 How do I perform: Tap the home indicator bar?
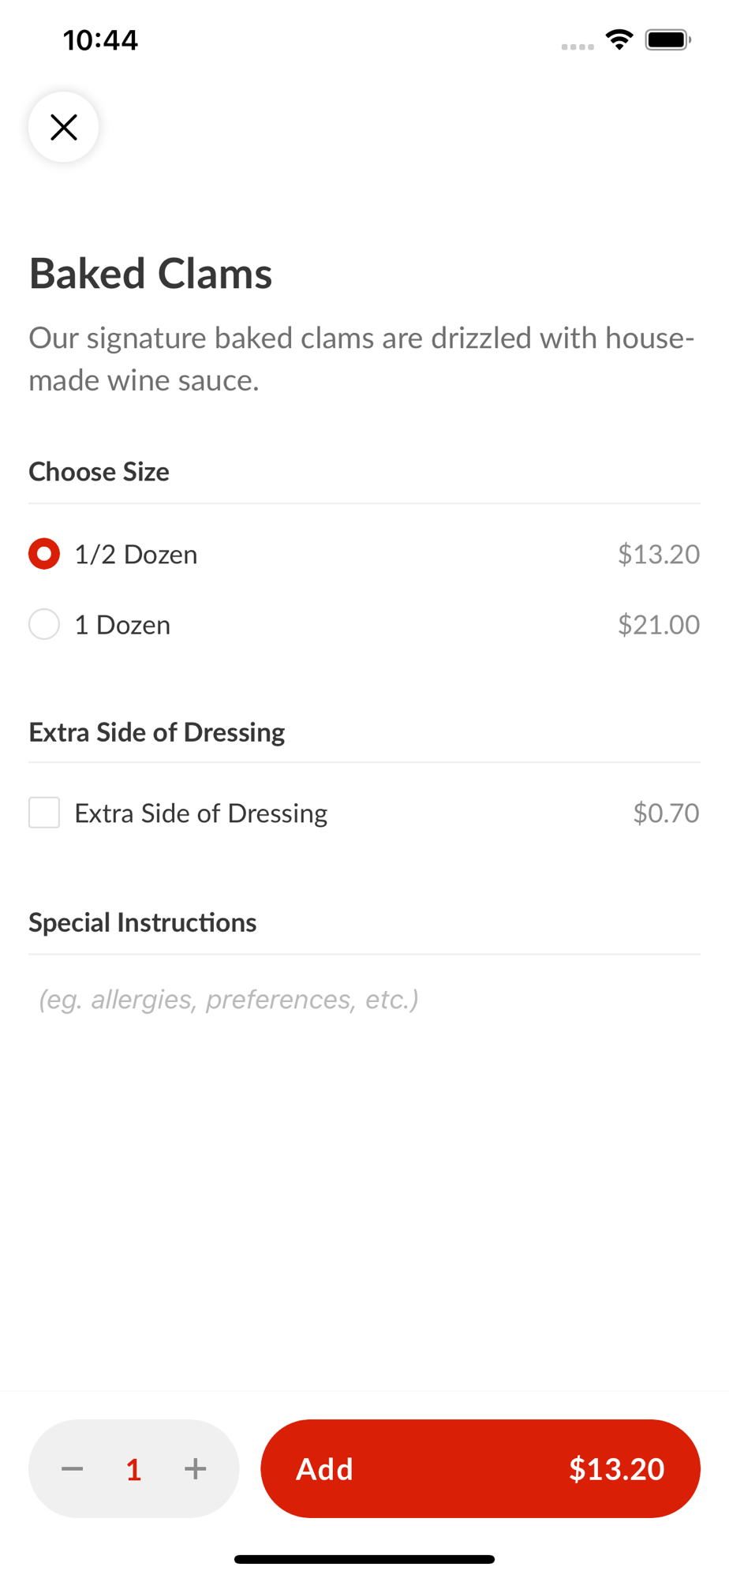364,1559
